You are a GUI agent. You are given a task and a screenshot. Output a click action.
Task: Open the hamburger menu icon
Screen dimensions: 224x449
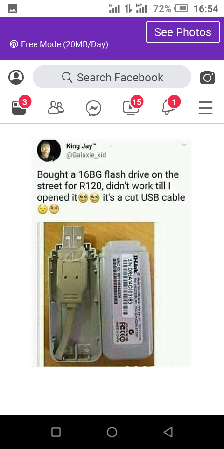pyautogui.click(x=206, y=108)
